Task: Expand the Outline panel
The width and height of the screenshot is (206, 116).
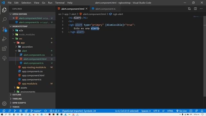Action: [32, 94]
